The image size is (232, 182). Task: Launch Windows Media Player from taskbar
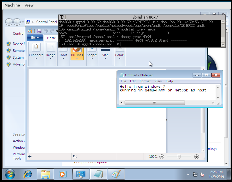pos(63,174)
